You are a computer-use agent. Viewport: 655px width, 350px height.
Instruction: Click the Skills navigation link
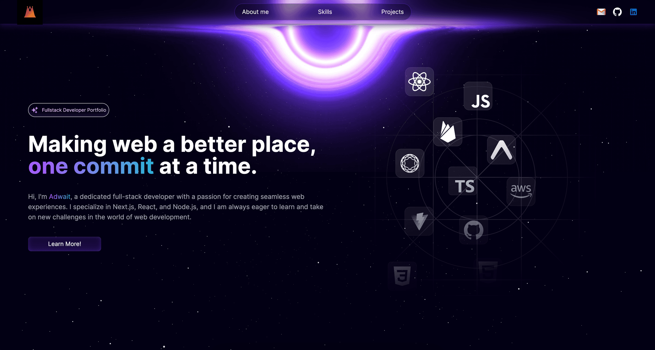(x=325, y=12)
